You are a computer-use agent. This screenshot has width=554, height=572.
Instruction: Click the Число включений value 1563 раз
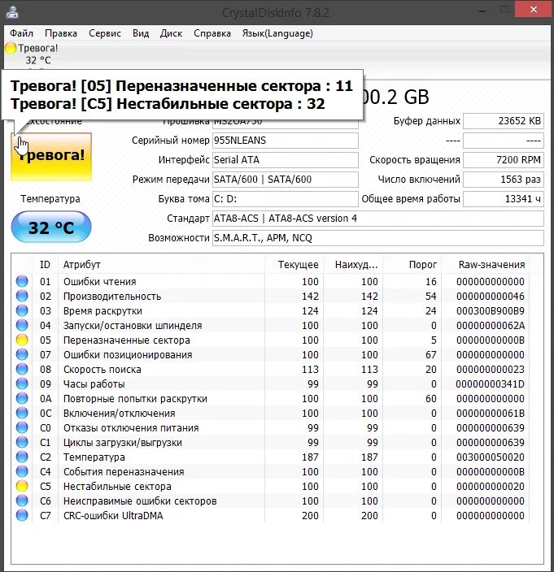(x=504, y=179)
